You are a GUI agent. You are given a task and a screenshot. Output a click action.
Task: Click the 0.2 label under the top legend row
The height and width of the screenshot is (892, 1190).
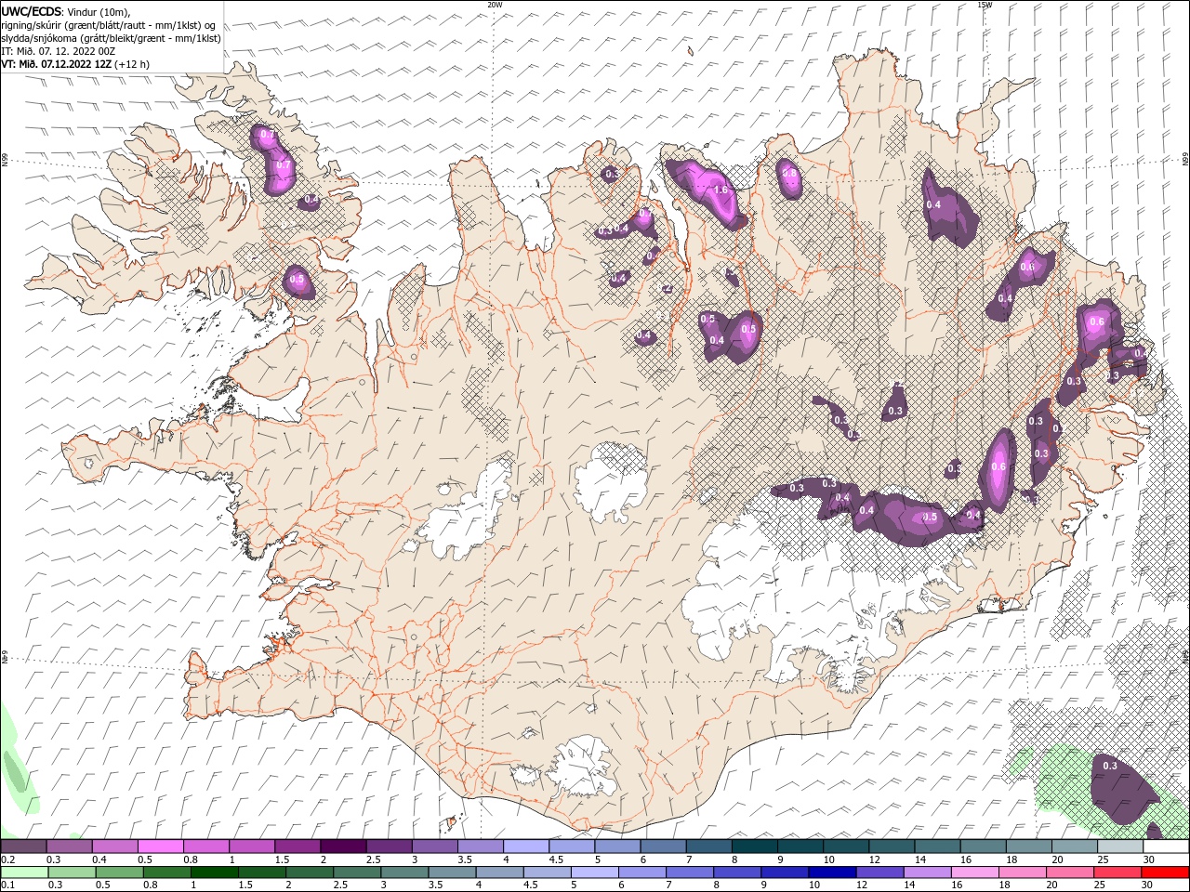click(7, 859)
